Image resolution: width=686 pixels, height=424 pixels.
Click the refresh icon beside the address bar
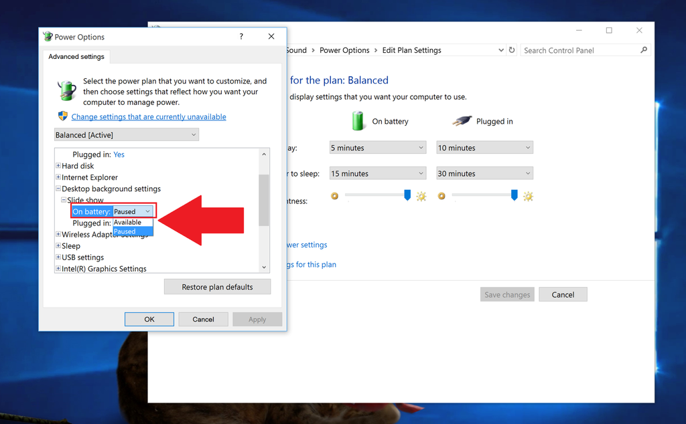point(511,49)
